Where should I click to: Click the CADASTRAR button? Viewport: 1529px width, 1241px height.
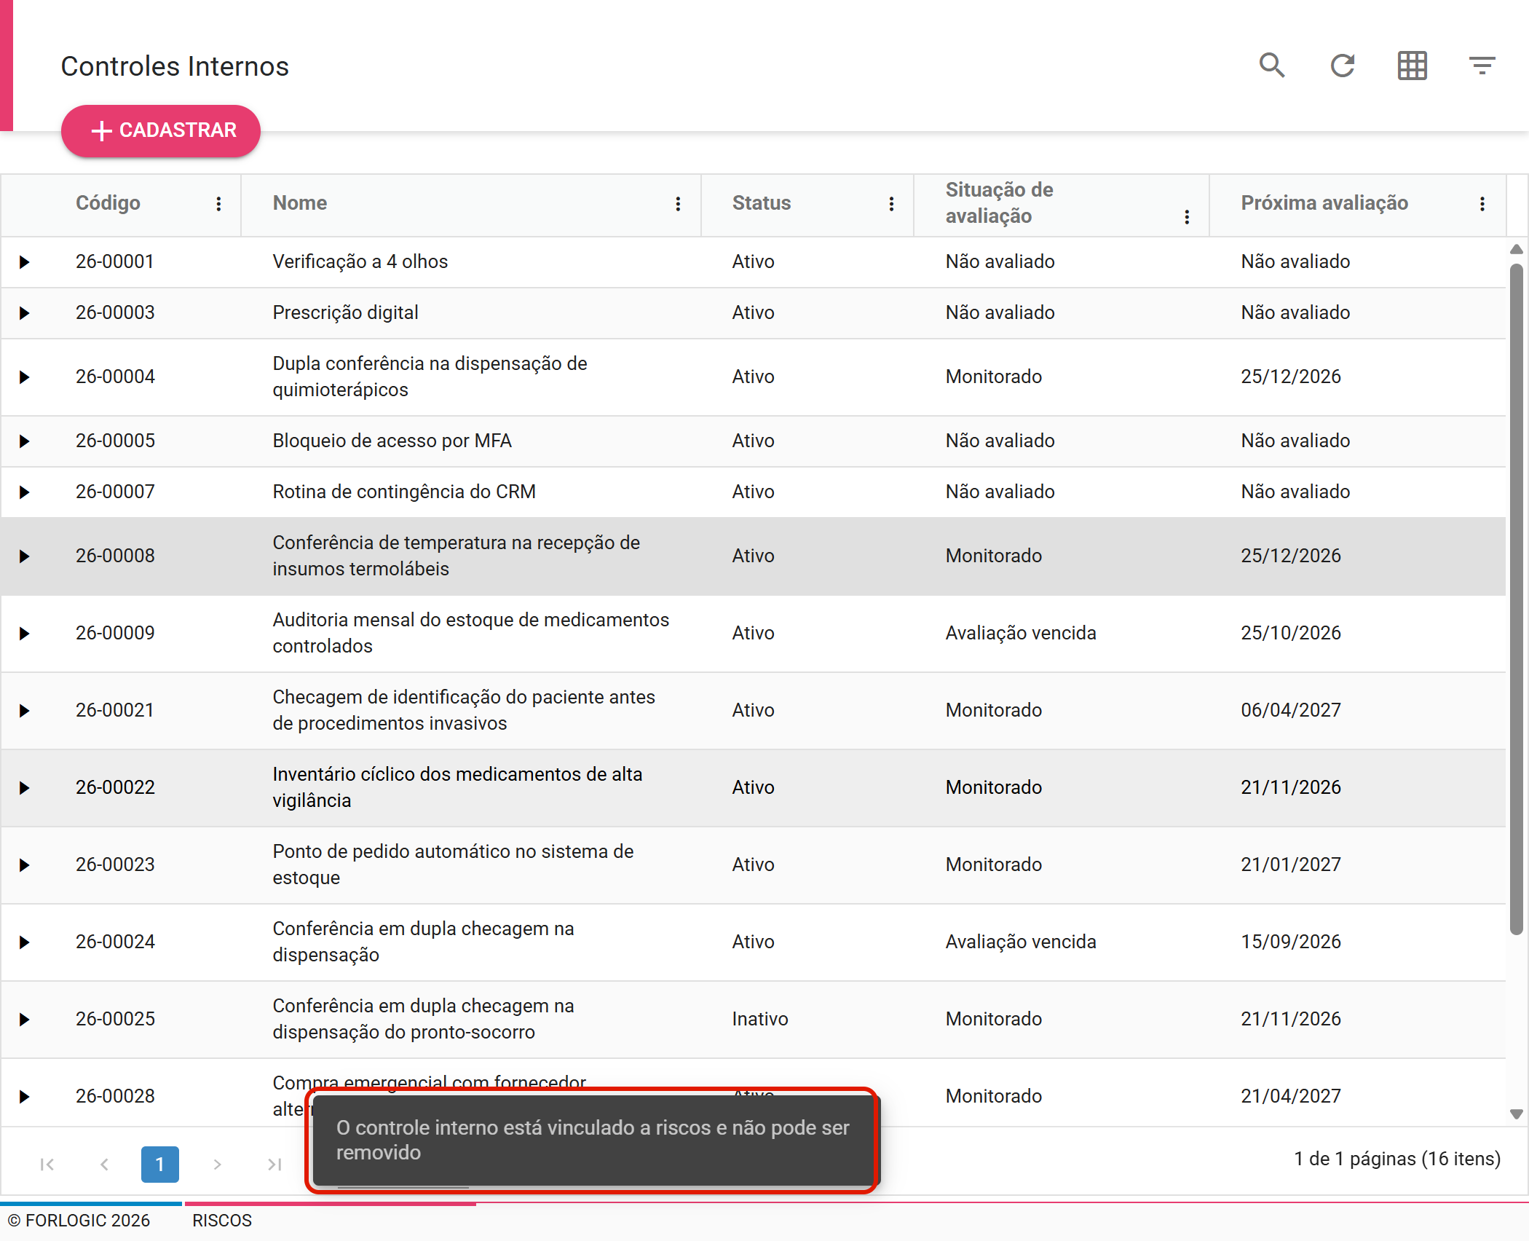coord(161,131)
